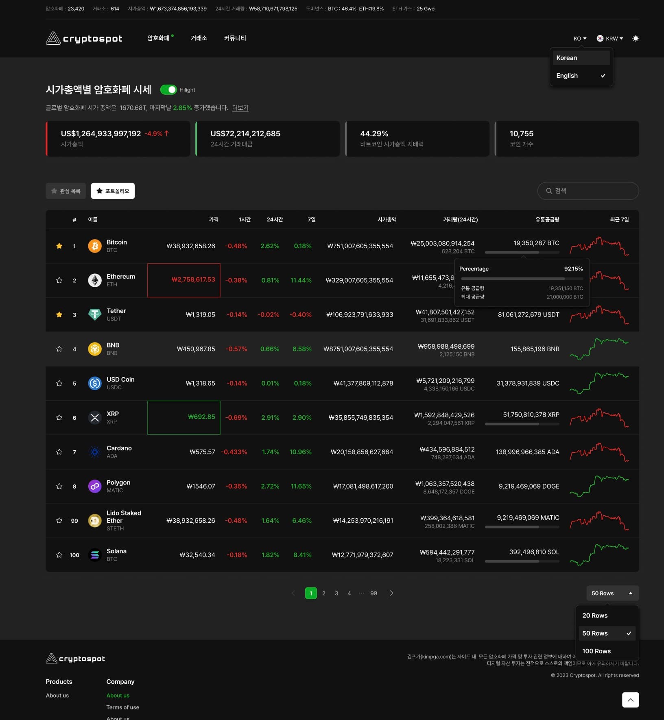The height and width of the screenshot is (720, 664).
Task: Open green About us link under Company
Action: click(x=118, y=696)
